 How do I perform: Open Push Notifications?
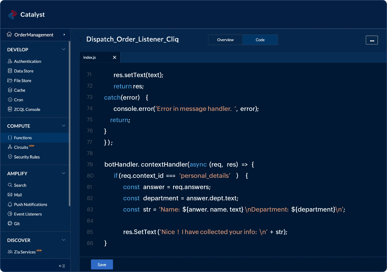31,205
